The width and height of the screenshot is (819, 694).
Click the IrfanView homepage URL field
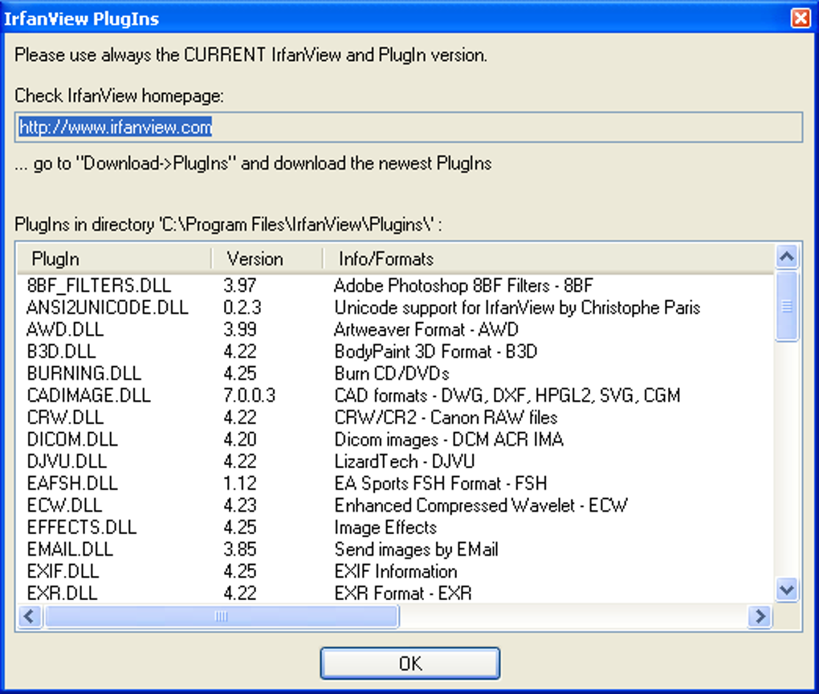tap(409, 127)
